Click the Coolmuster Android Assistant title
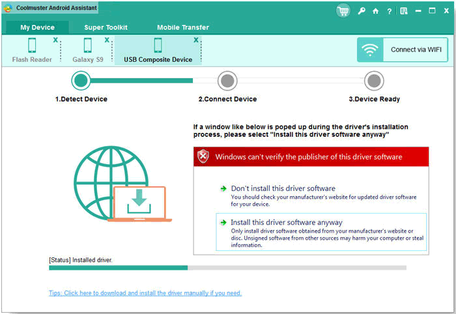Screen dimensions: 456x314 coord(57,8)
